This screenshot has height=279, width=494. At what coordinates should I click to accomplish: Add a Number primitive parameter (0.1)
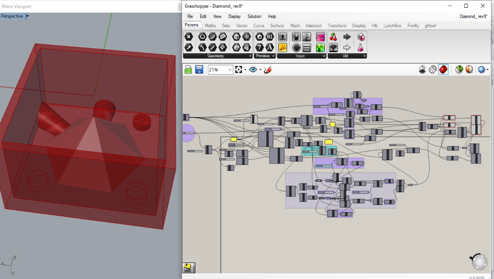tap(270, 37)
